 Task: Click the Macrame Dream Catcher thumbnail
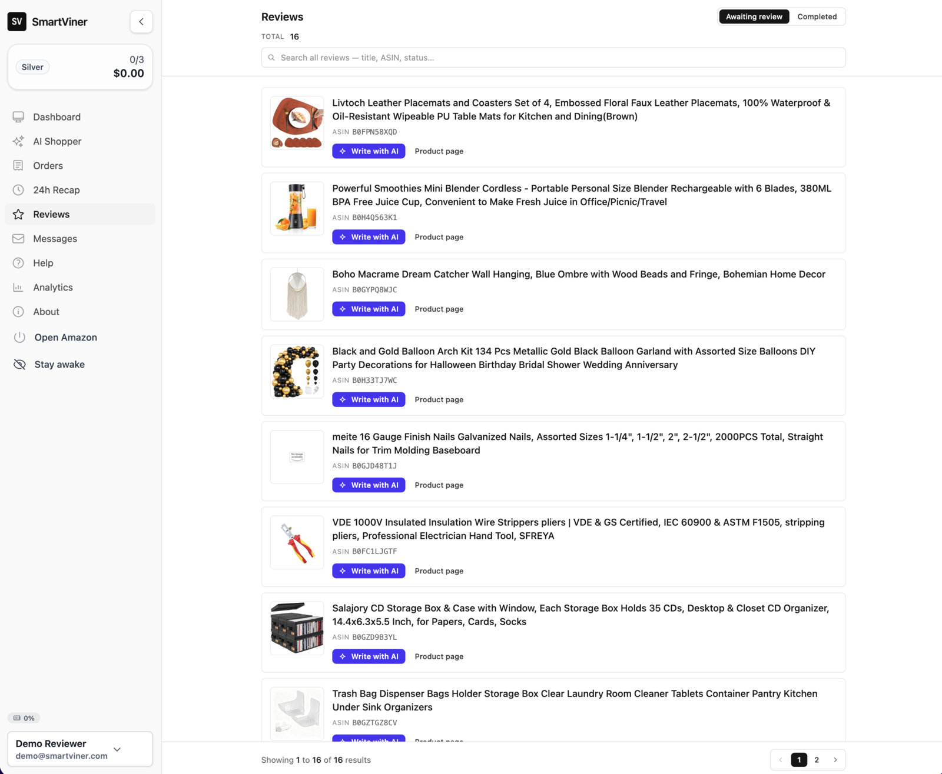[297, 295]
